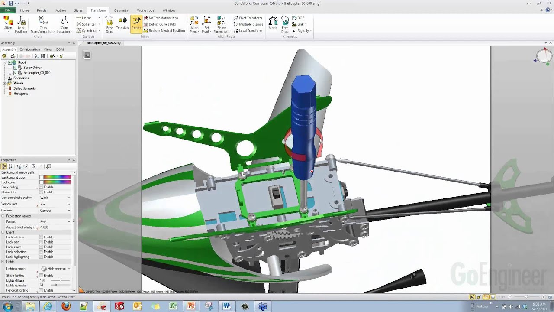Switch to the Home ribbon tab

(24, 10)
